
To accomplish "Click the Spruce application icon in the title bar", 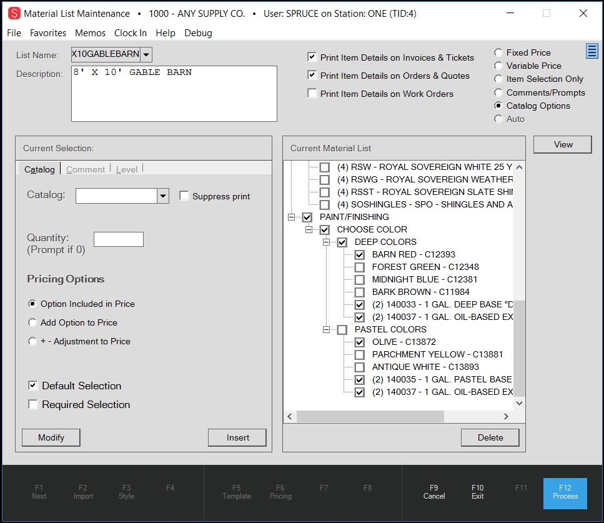I will pos(14,12).
